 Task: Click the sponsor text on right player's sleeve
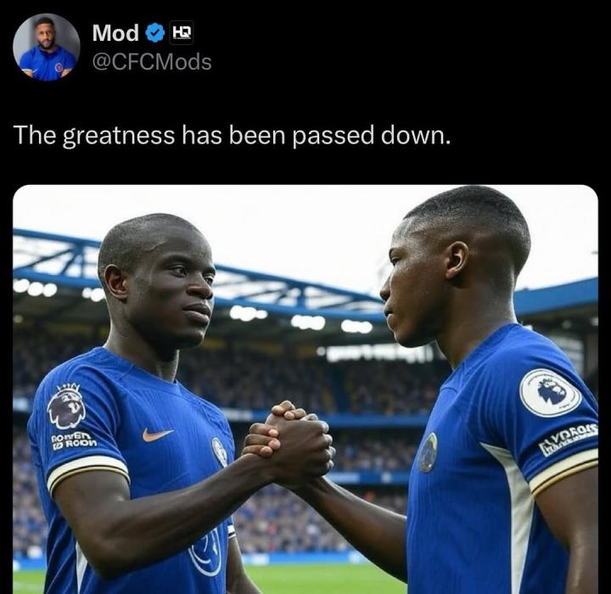[x=568, y=439]
